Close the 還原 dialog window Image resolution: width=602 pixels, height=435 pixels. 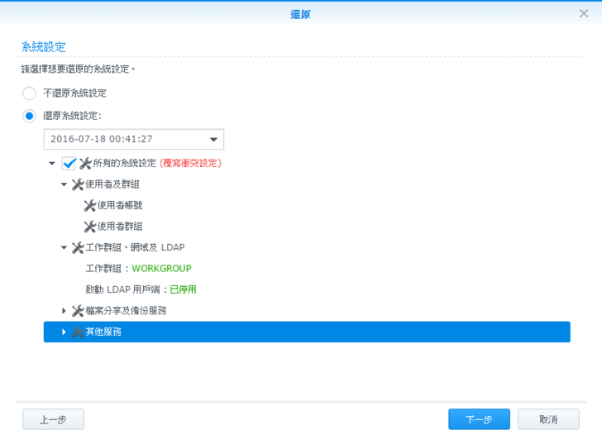[x=584, y=14]
